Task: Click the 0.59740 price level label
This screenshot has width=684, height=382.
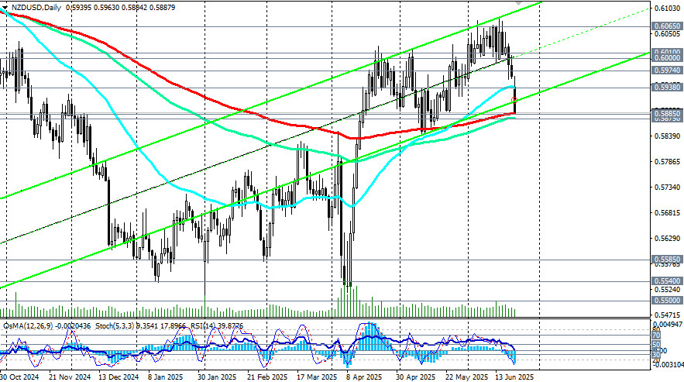Action: (667, 70)
